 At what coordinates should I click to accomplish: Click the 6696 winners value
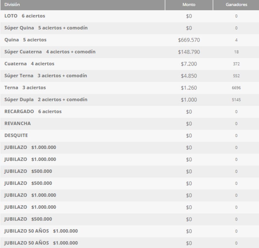(x=236, y=88)
